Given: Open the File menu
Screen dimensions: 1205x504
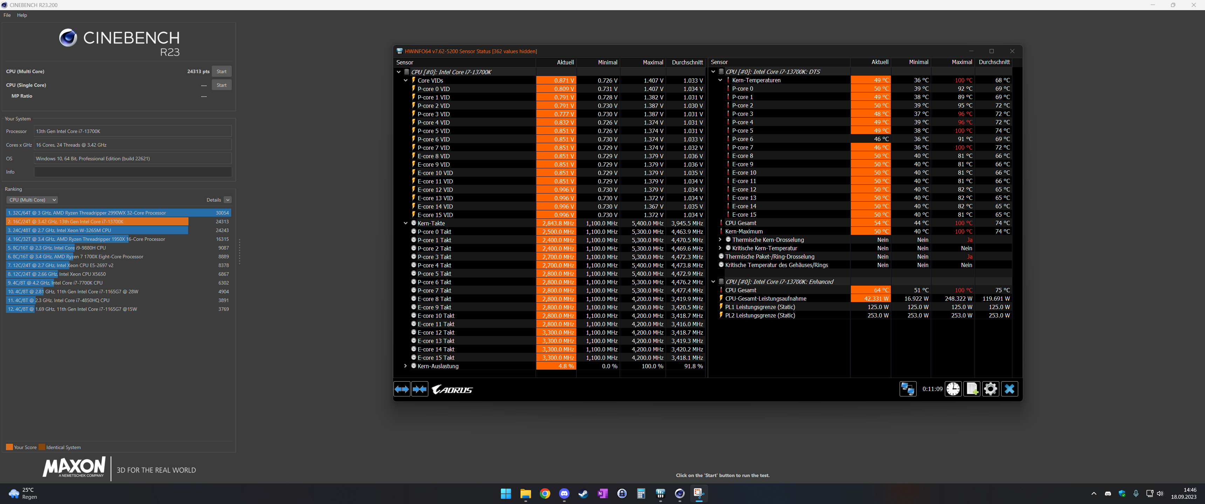Looking at the screenshot, I should coord(7,15).
